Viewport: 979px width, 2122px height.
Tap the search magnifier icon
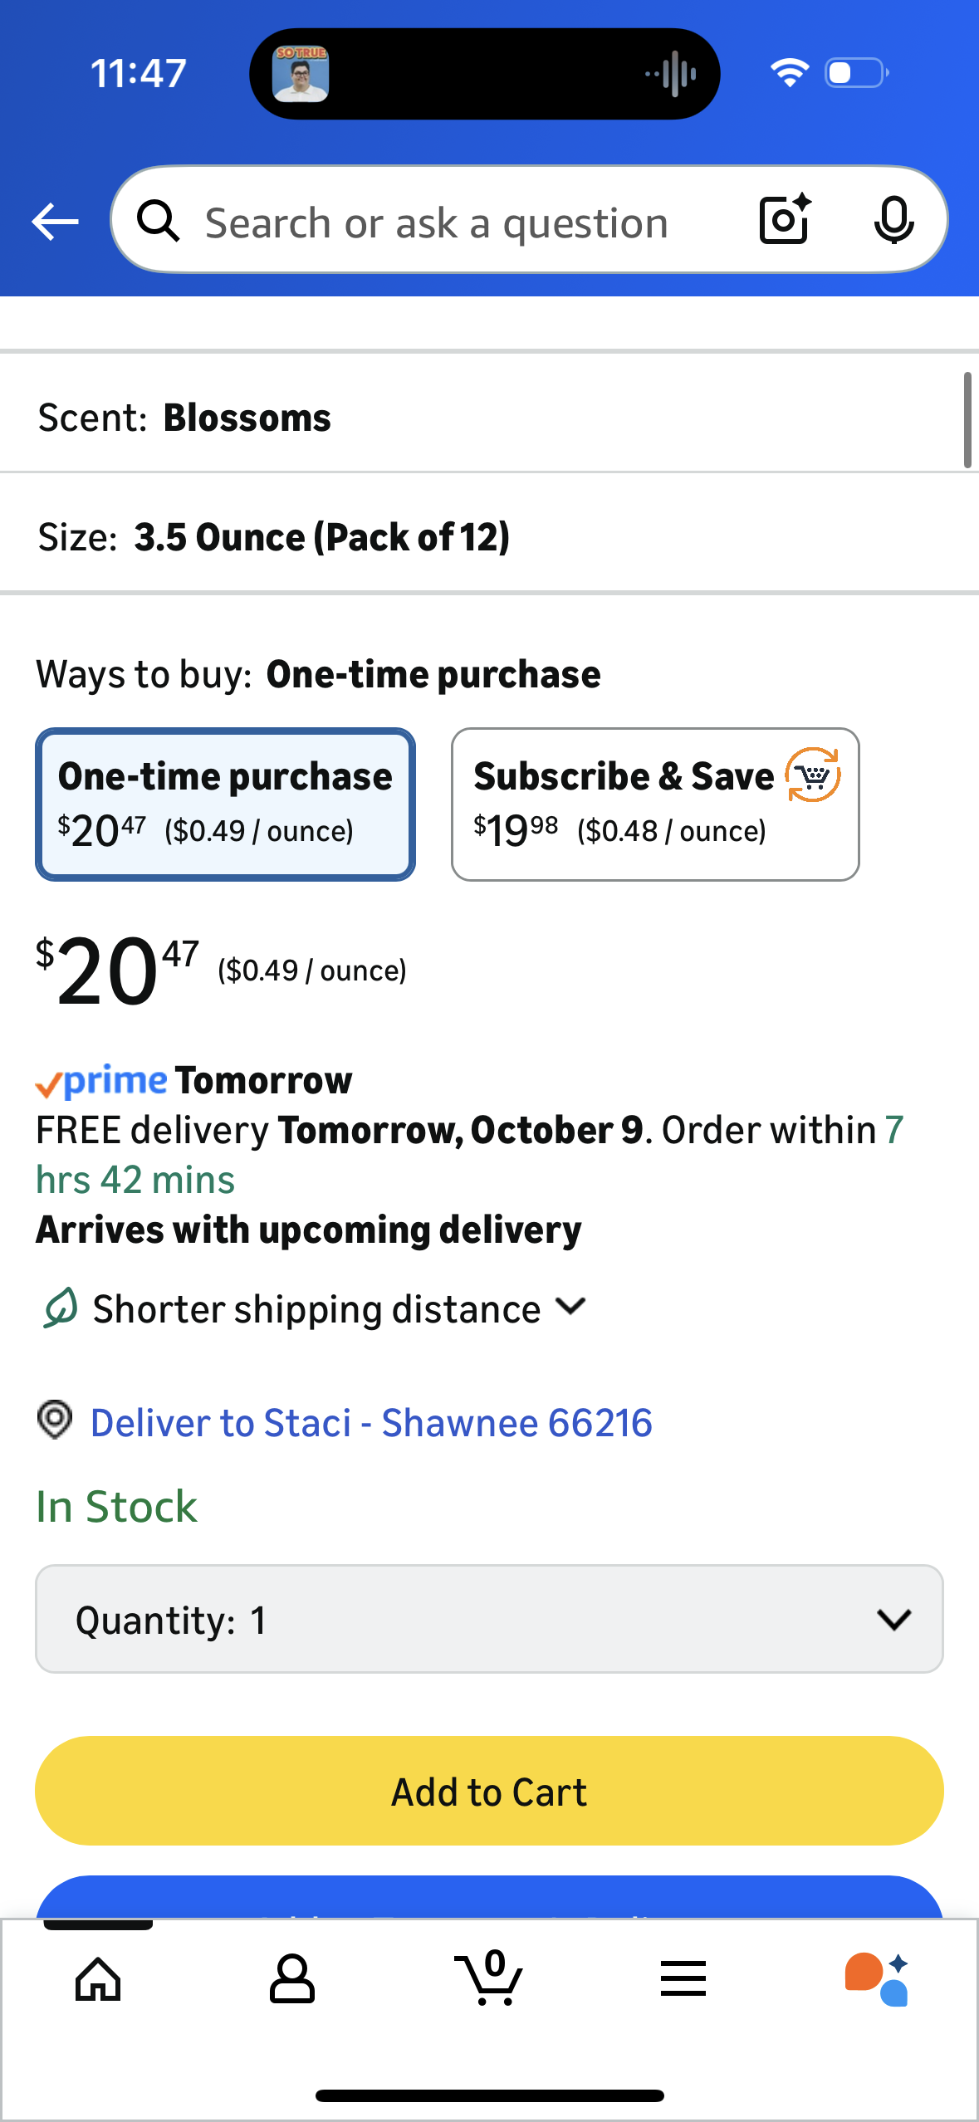tap(158, 222)
